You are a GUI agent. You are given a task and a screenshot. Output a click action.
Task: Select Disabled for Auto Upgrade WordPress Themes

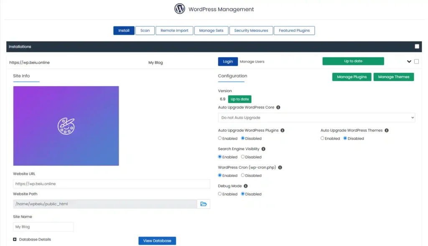coord(345,138)
